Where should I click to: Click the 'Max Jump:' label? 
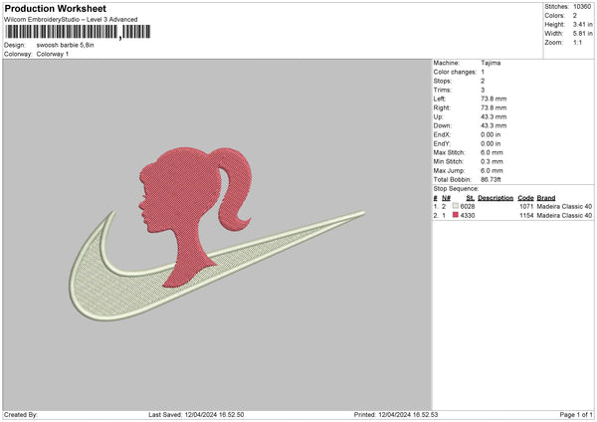tap(449, 170)
